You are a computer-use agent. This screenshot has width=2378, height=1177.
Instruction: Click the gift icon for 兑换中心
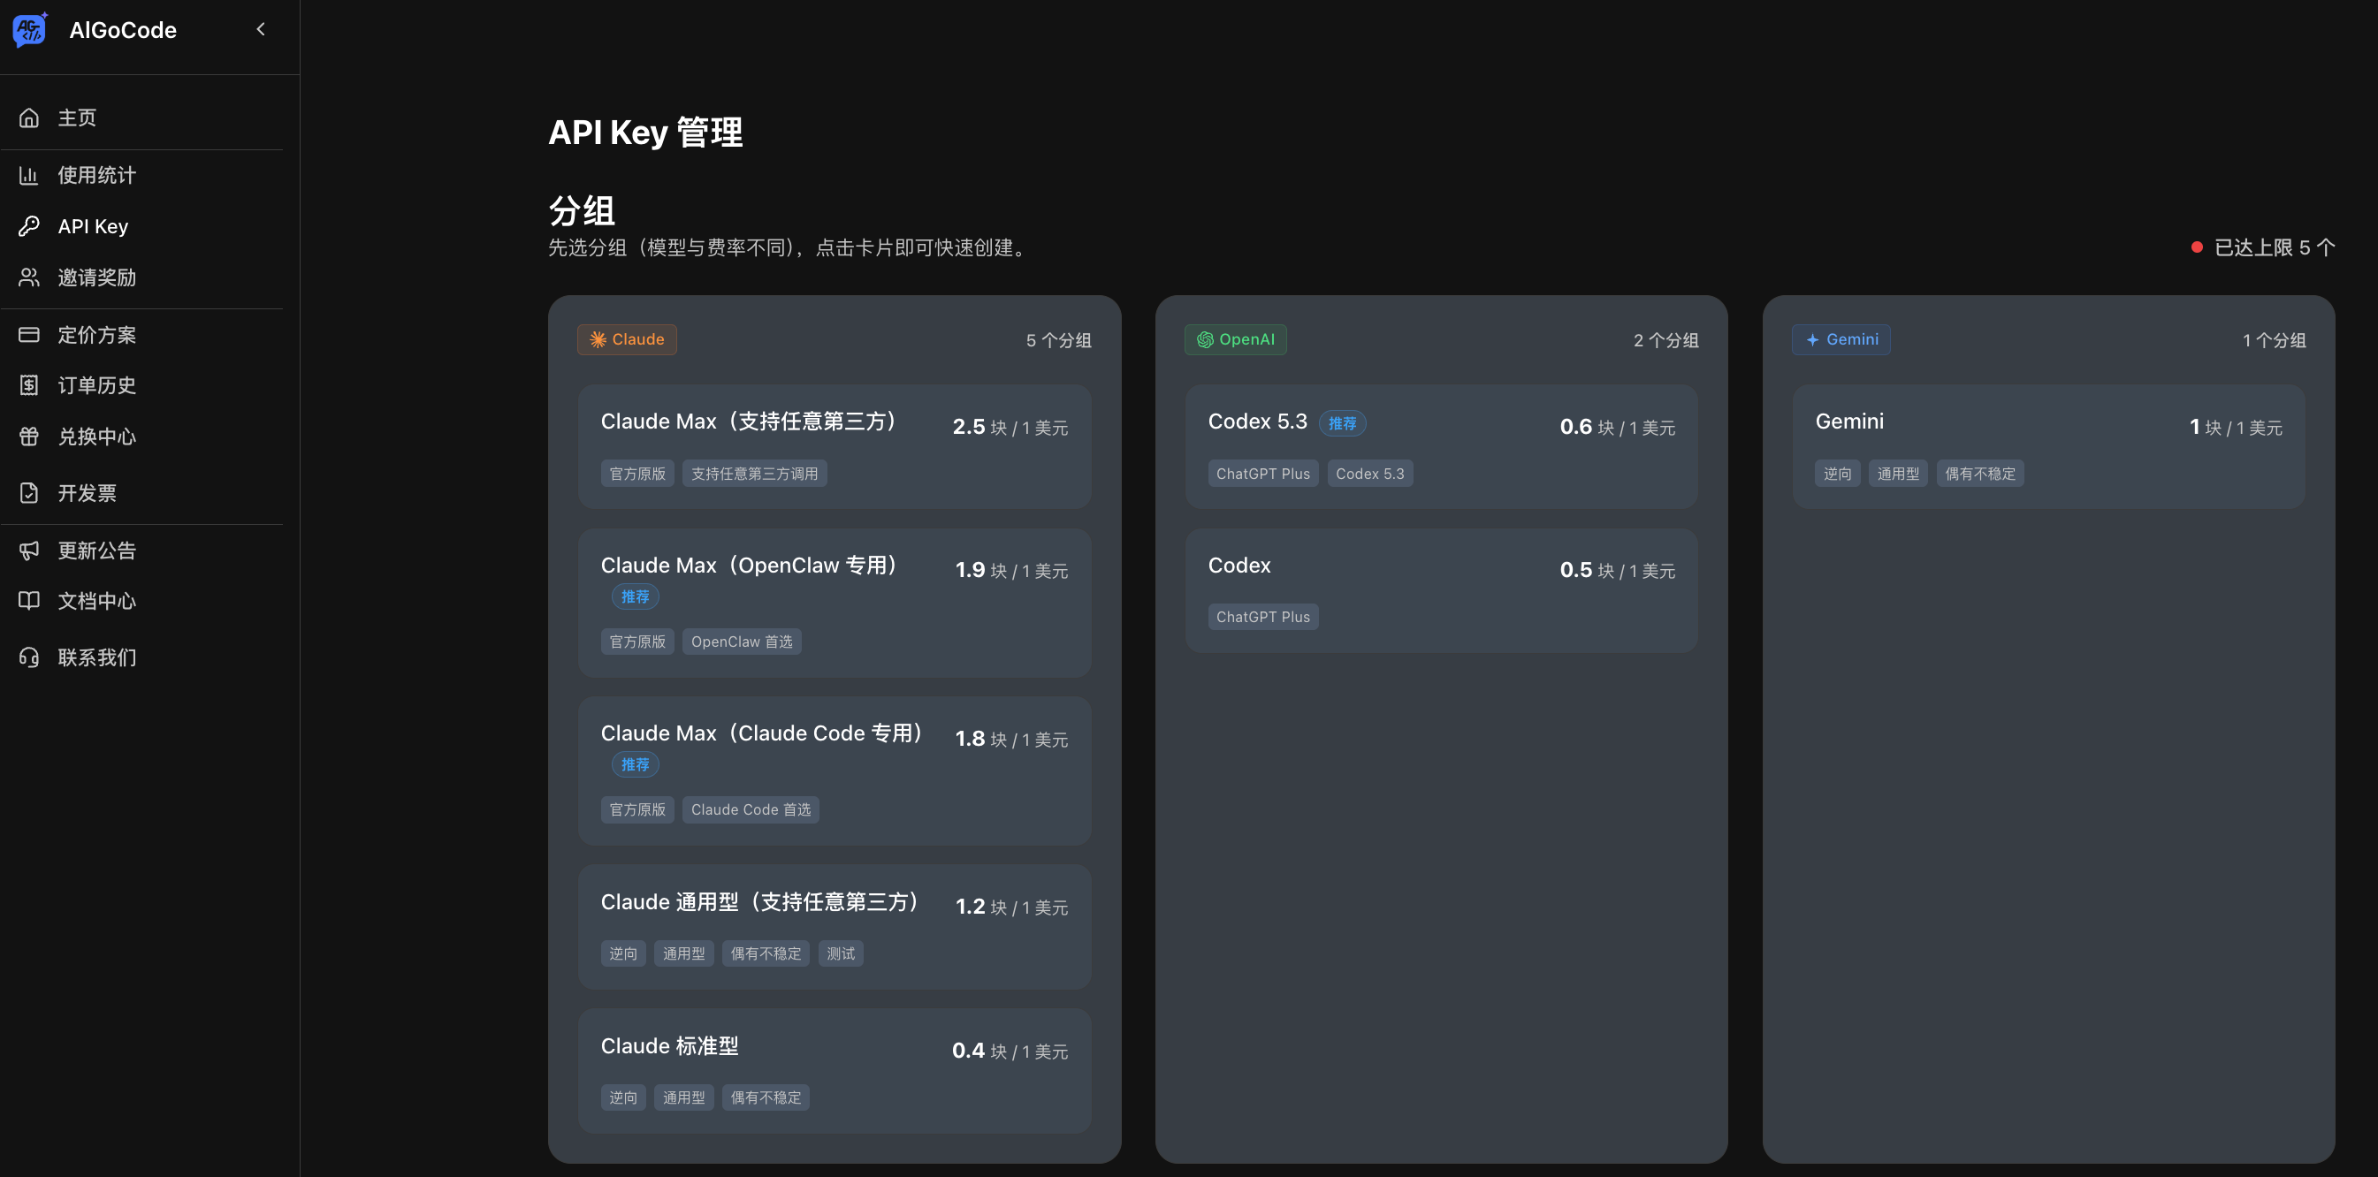click(28, 437)
